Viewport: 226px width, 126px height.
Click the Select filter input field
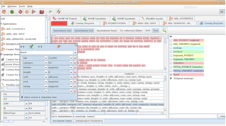tap(131, 116)
